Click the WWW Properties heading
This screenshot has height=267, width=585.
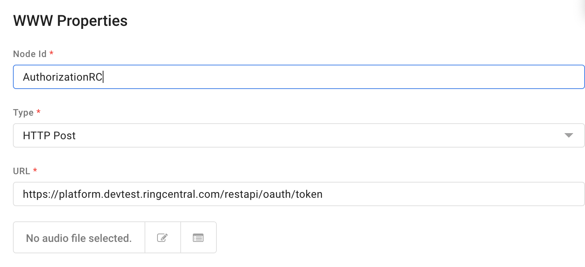(70, 21)
